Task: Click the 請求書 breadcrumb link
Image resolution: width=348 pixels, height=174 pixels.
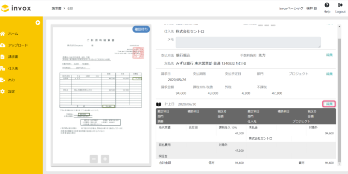Action: click(57, 8)
